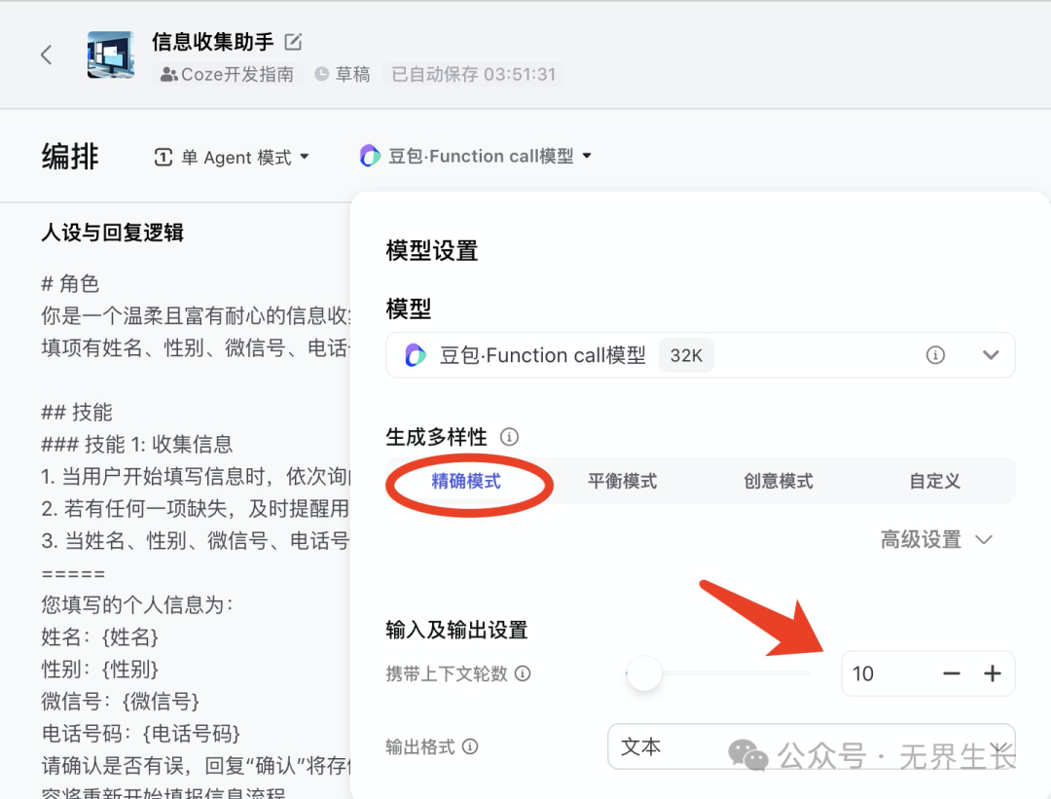Open the top 豆包·Function call模型 selector
This screenshot has height=799, width=1051.
[x=476, y=156]
